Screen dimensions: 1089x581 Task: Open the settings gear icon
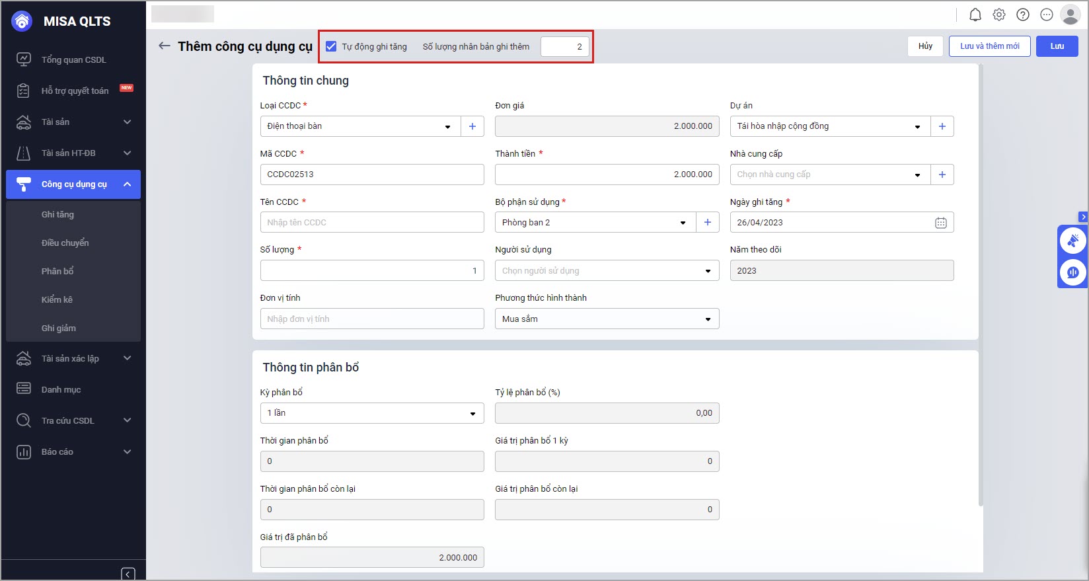click(x=998, y=15)
